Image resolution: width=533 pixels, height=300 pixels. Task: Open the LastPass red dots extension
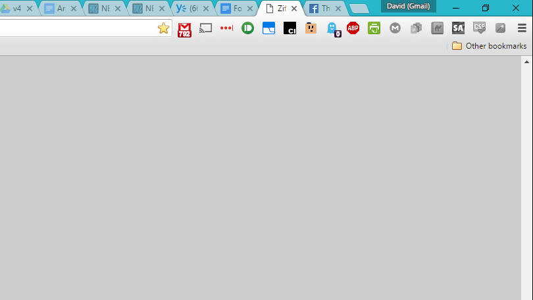coord(226,28)
